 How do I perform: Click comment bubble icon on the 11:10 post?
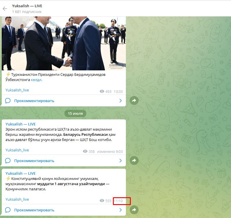coord(8,210)
